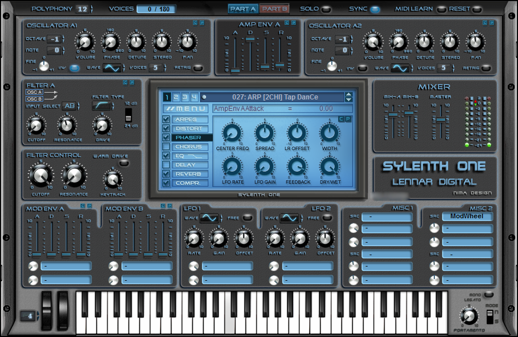Open the Filter Type selector

tap(101, 106)
